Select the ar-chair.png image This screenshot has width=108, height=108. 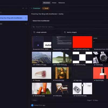click(x=62, y=89)
